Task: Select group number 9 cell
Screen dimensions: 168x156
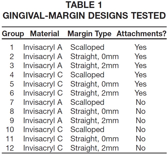Action: click(12, 121)
